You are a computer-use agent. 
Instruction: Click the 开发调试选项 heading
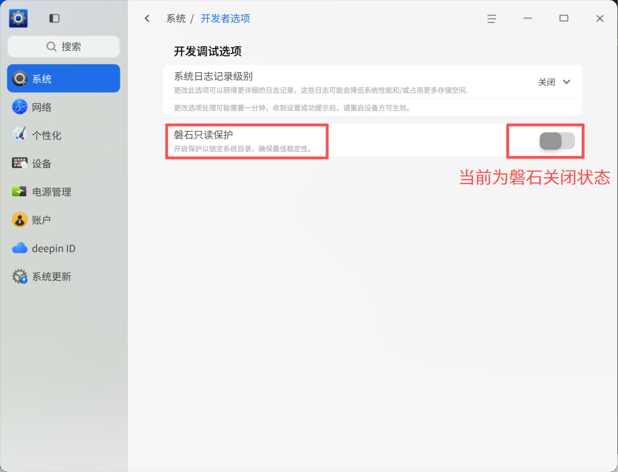tap(208, 51)
